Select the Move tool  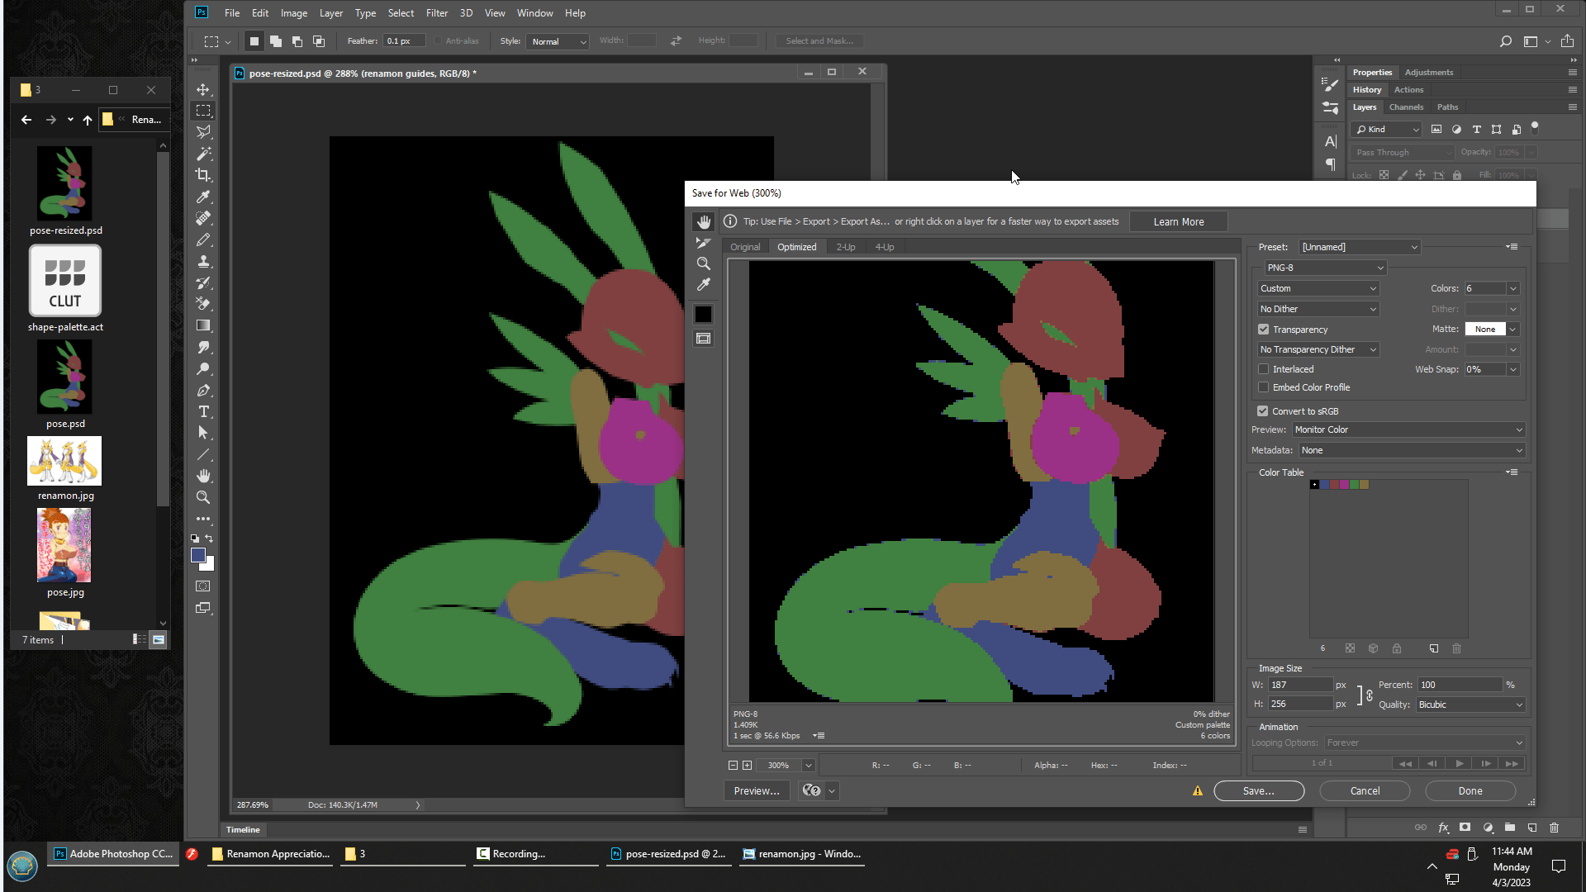coord(203,89)
